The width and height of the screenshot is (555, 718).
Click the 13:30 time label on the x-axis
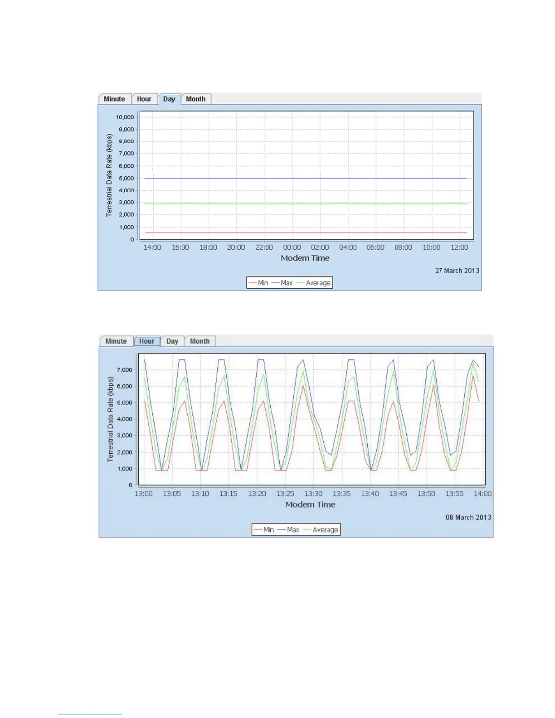coord(313,494)
